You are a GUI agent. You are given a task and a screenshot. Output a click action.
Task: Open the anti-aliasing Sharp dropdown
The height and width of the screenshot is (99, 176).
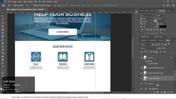[162, 37]
